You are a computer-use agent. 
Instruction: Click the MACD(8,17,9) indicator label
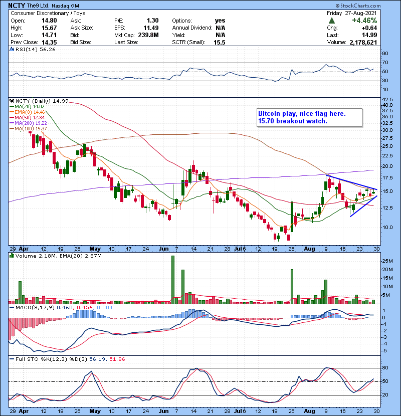click(x=35, y=308)
